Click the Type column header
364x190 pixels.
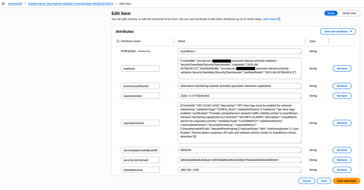click(x=312, y=41)
